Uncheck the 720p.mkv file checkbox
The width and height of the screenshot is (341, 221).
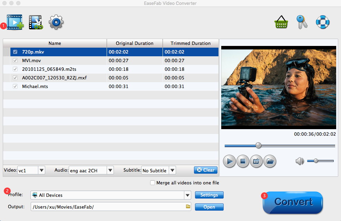[x=15, y=52]
